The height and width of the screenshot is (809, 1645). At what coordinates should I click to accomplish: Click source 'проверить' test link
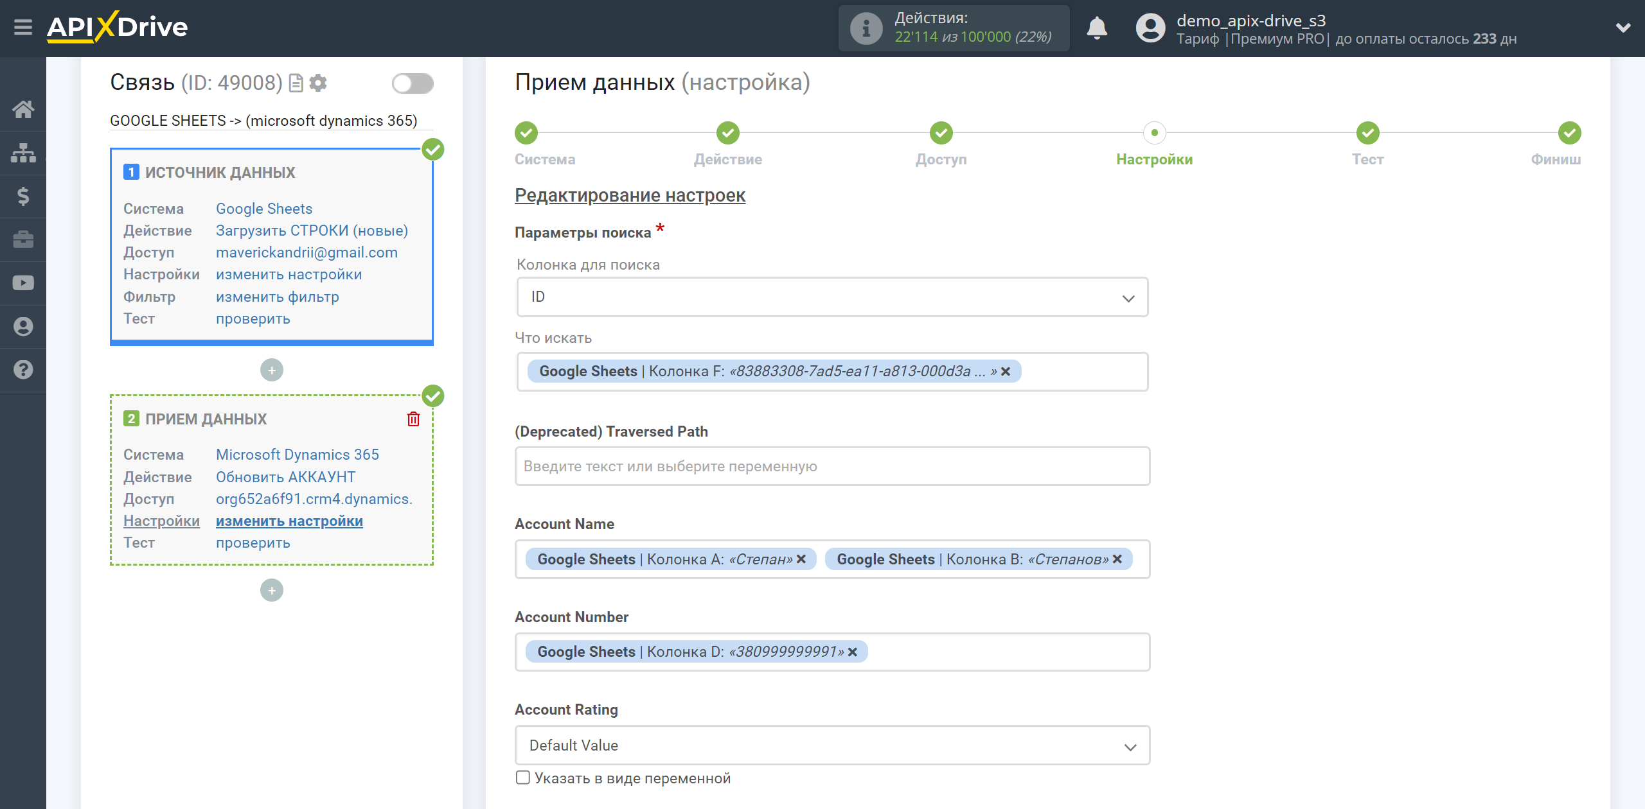pos(253,318)
